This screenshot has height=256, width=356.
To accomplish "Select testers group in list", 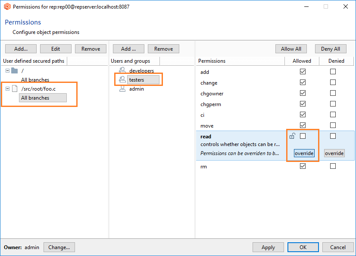I will [x=143, y=79].
